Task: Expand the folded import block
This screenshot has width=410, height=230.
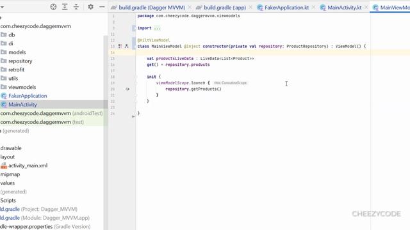Action: coord(157,28)
